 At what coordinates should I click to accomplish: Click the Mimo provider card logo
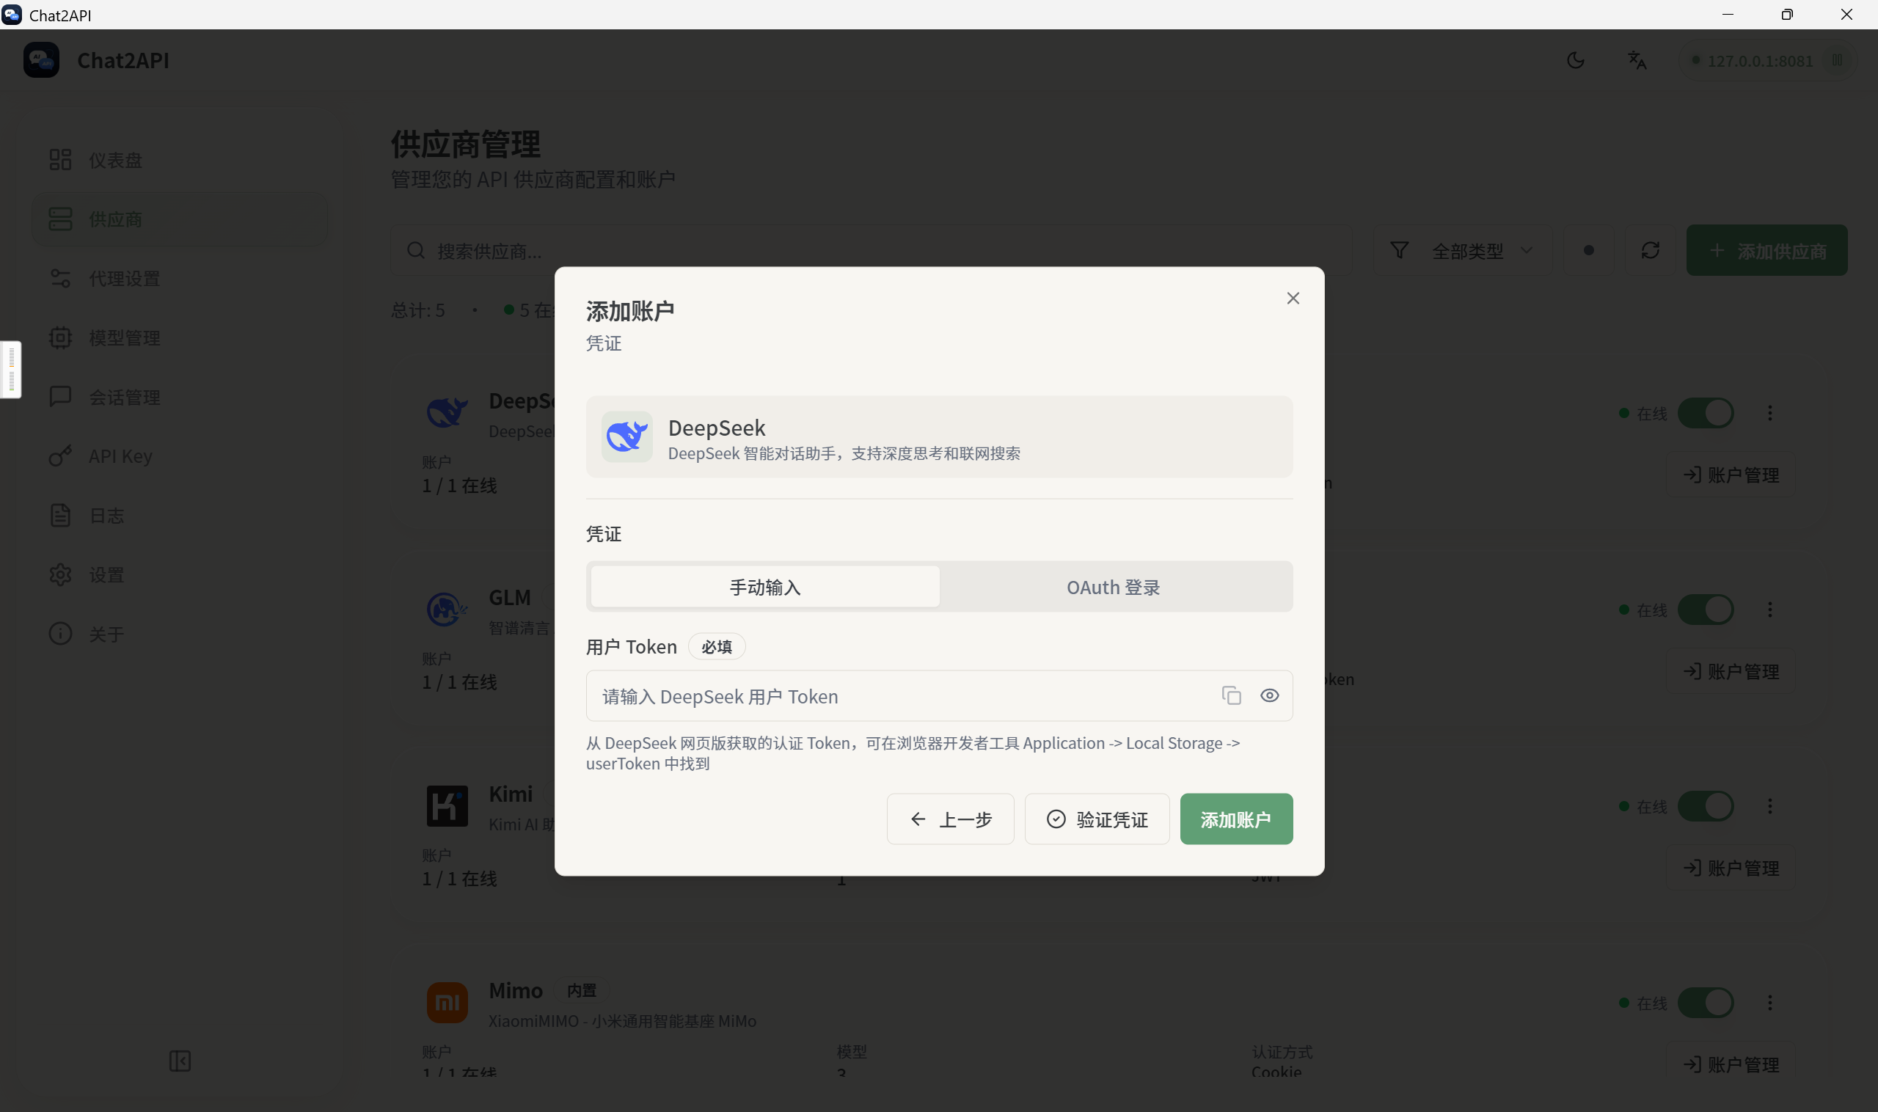pos(447,1003)
